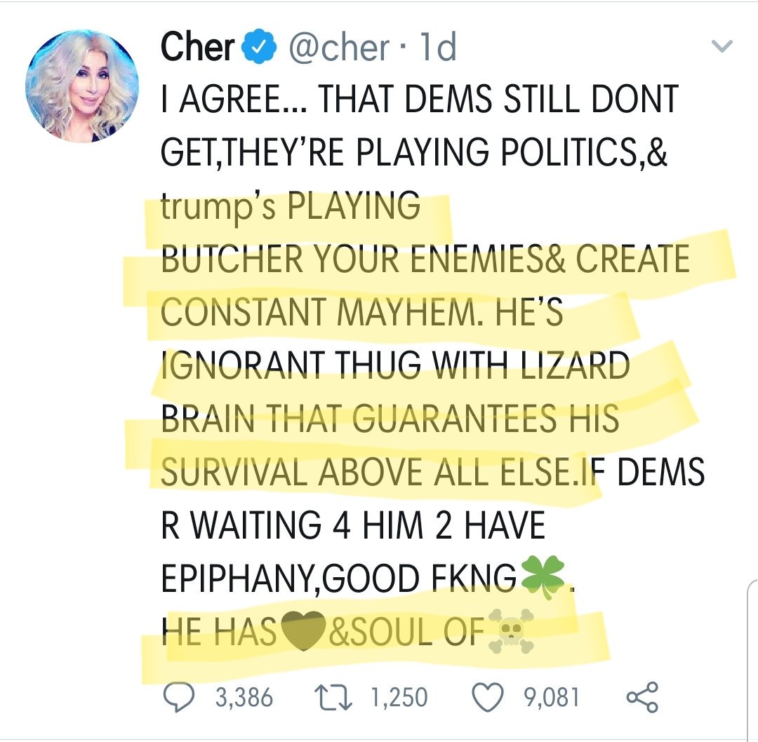View the 1,250 retweets count
The width and height of the screenshot is (758, 742).
399,698
